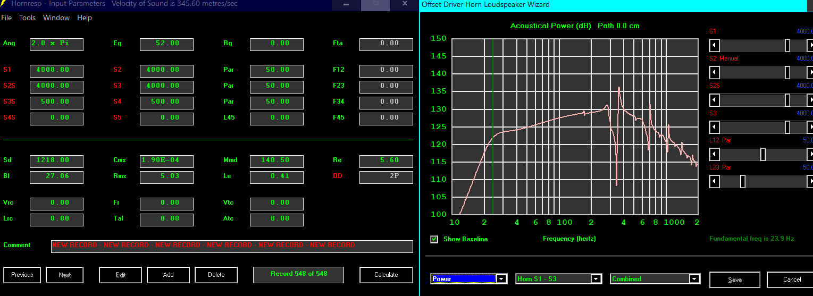The image size is (813, 296).
Task: Click the S1 slider thumb
Action: [787, 46]
